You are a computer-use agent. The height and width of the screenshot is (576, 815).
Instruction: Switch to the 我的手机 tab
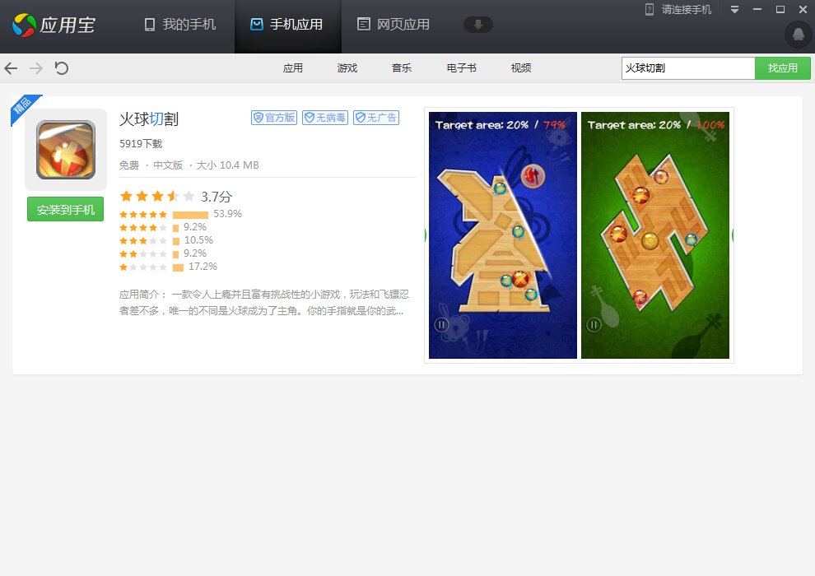pos(179,25)
